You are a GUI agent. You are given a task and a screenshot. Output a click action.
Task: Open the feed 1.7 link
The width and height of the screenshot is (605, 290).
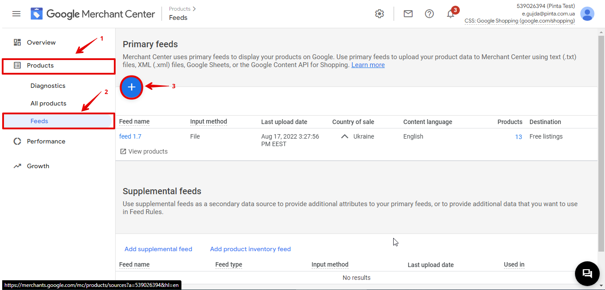(x=130, y=136)
